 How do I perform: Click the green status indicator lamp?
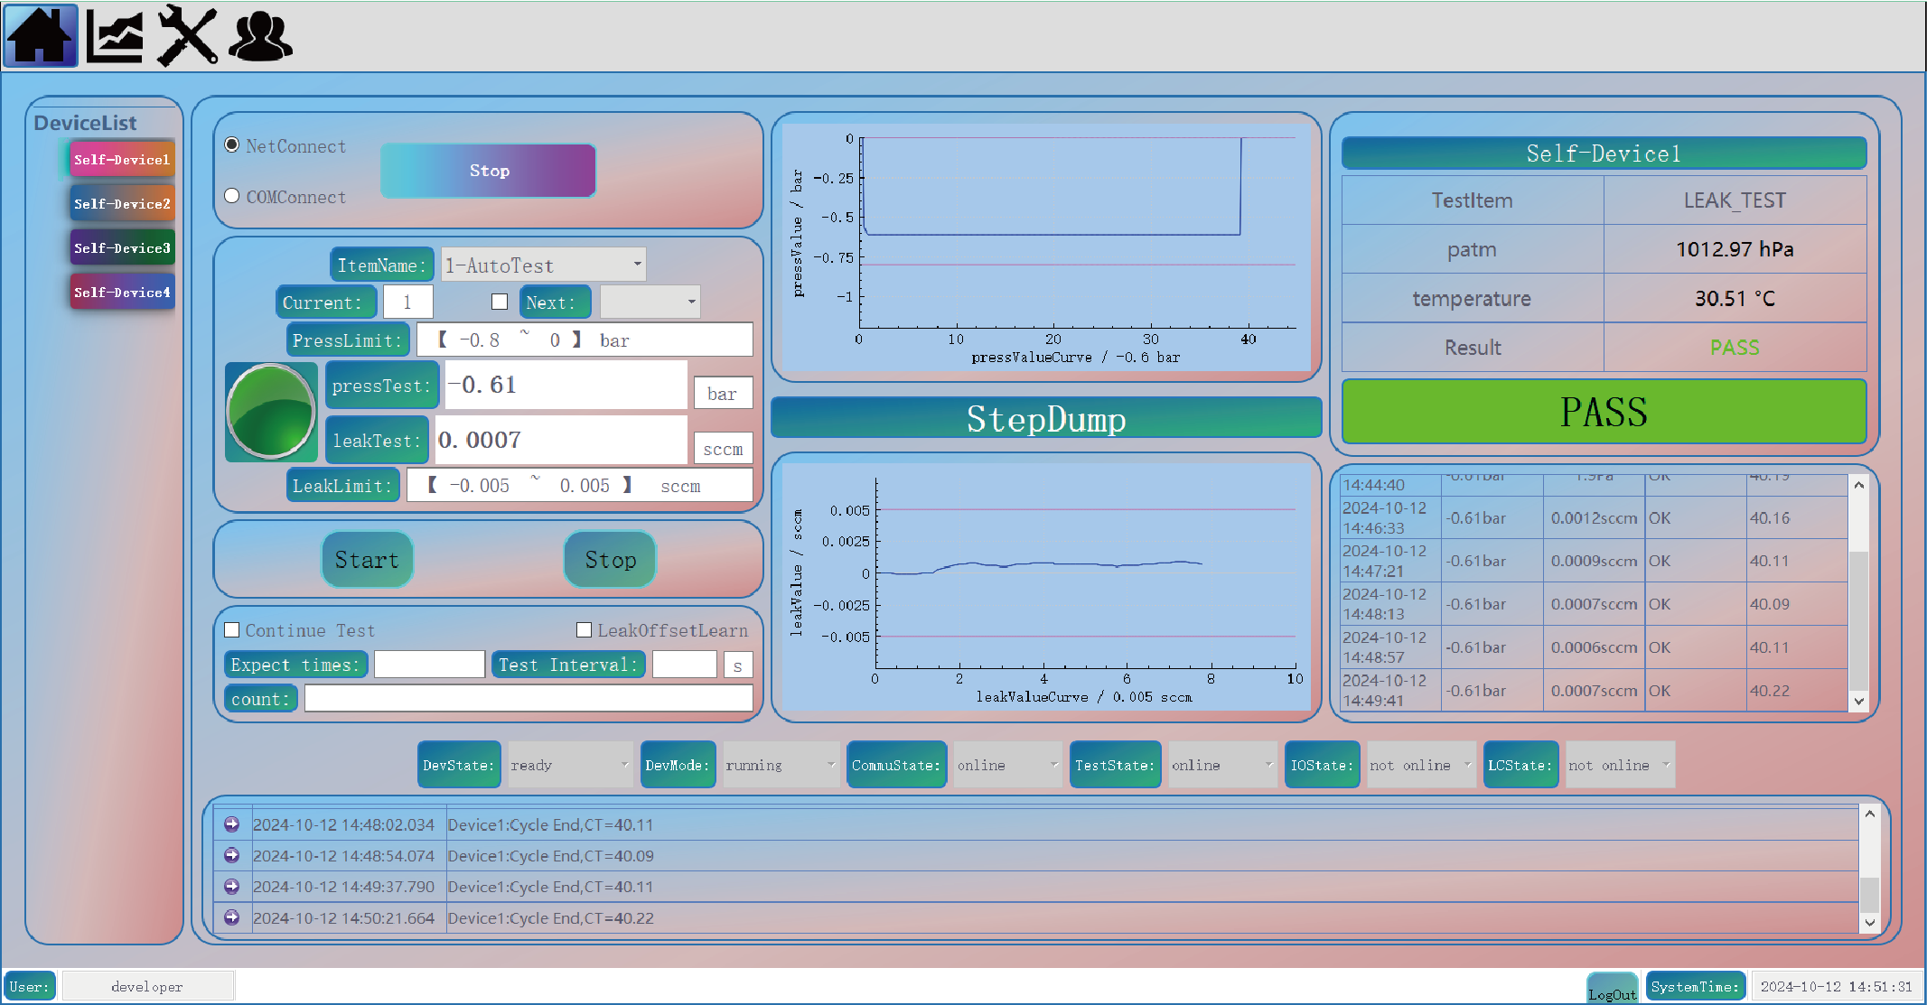[270, 411]
